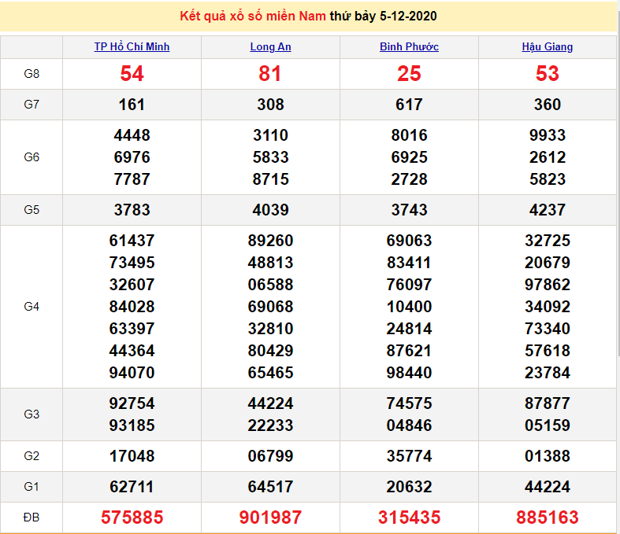Select special prize number 901987

click(x=270, y=517)
